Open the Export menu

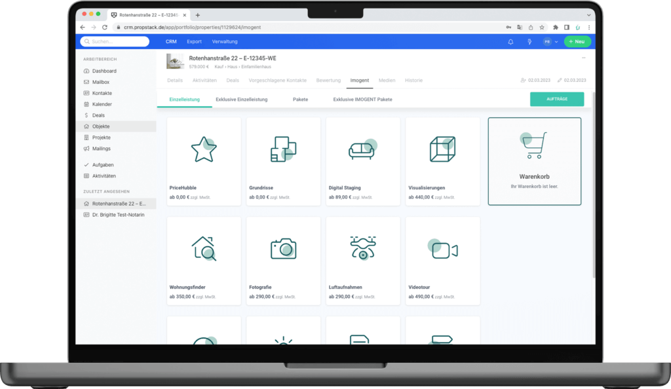click(x=194, y=42)
